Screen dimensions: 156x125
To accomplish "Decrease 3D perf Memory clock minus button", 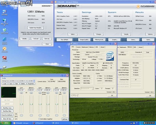I will coord(64,115).
